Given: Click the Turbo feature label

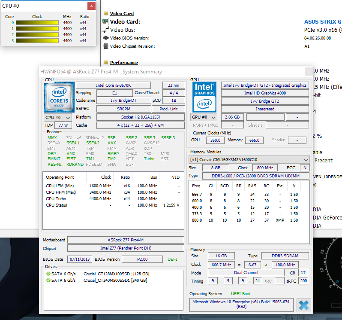Looking at the screenshot, I should [x=149, y=159].
